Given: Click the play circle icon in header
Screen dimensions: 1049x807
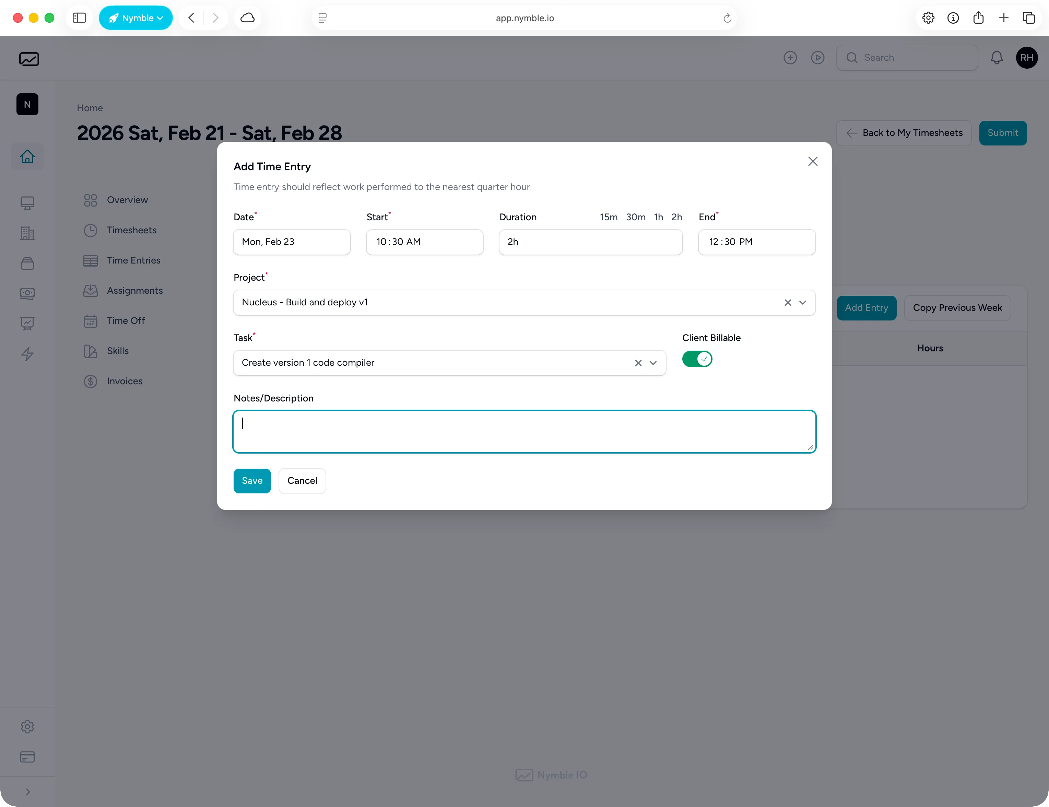Looking at the screenshot, I should [818, 57].
